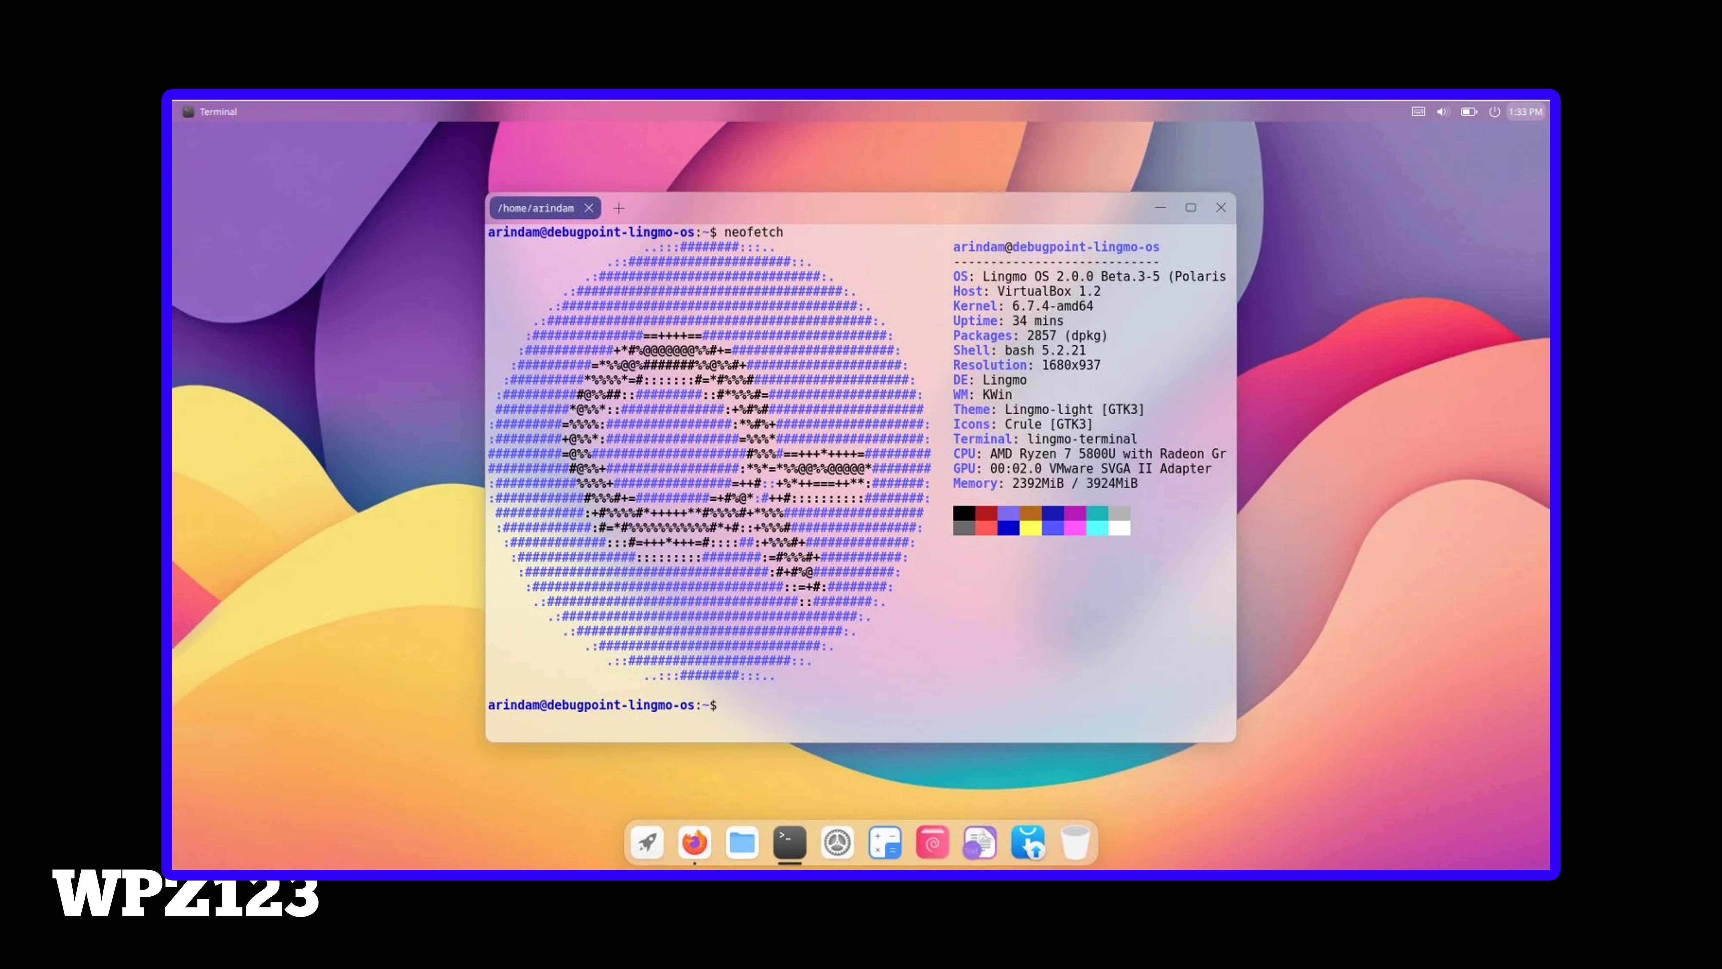The image size is (1722, 969).
Task: Open the Launcher rocket icon in dock
Action: (646, 842)
